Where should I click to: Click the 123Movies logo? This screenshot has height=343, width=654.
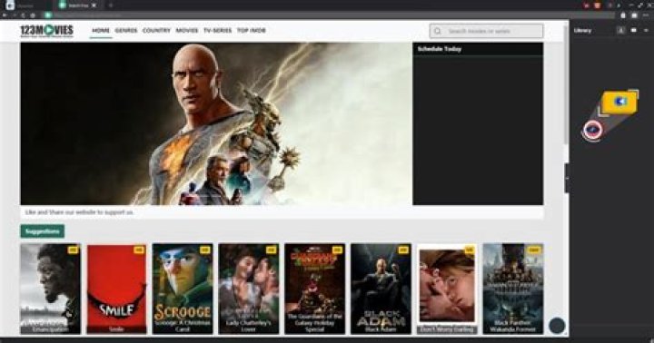point(46,31)
